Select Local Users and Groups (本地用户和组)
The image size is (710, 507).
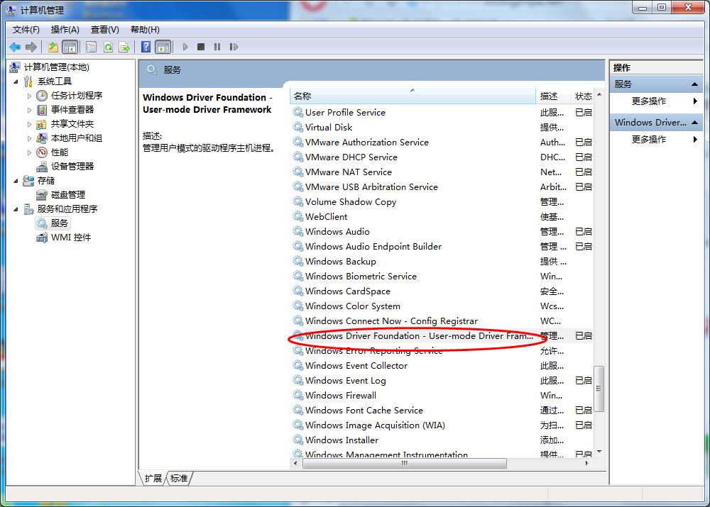[77, 138]
